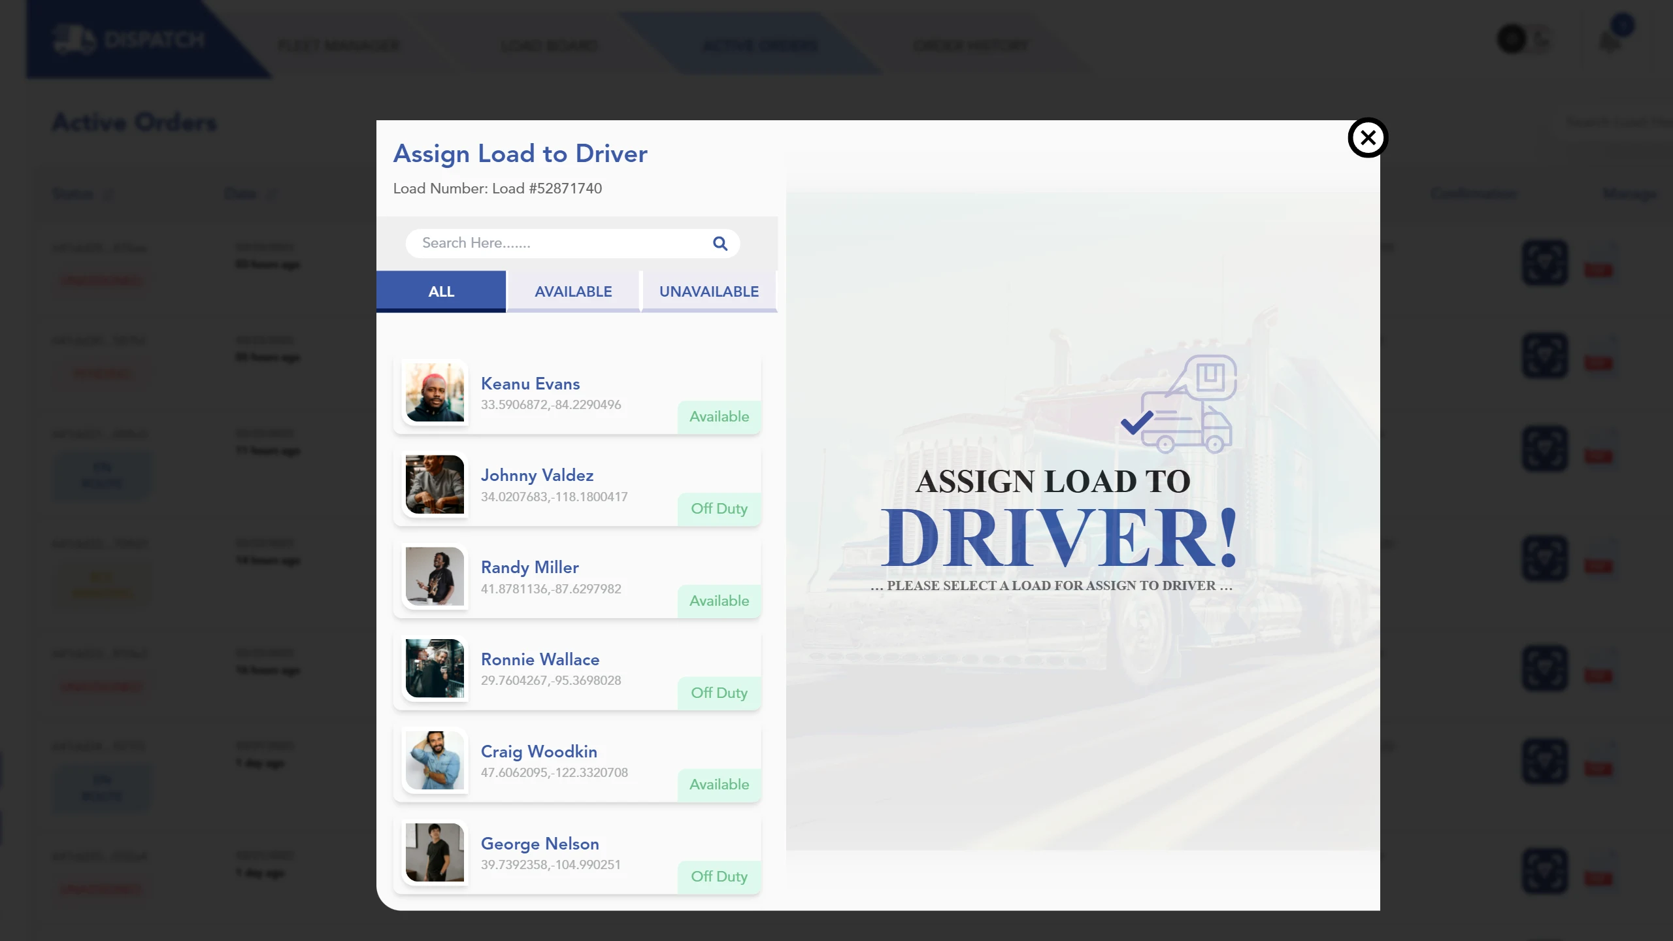Click the search magnifier icon
Image resolution: width=1673 pixels, height=941 pixels.
point(720,243)
